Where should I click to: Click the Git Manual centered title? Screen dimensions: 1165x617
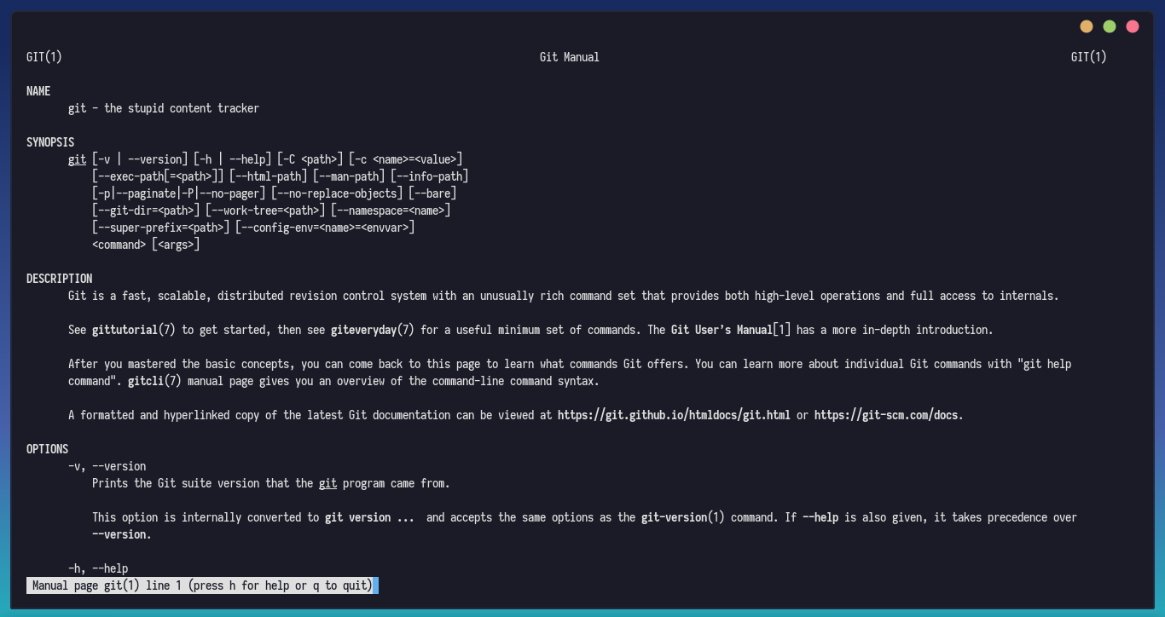tap(569, 56)
